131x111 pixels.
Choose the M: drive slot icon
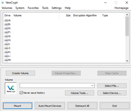click(x=6, y=60)
